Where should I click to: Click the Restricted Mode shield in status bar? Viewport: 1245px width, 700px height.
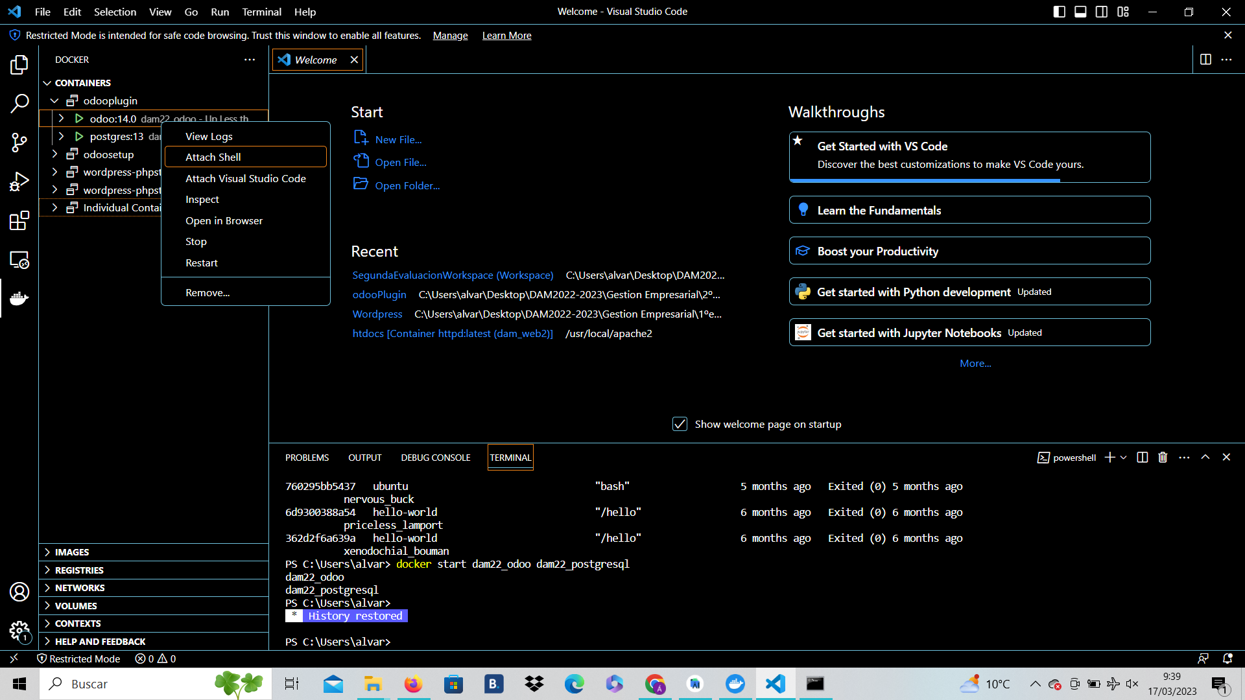79,659
